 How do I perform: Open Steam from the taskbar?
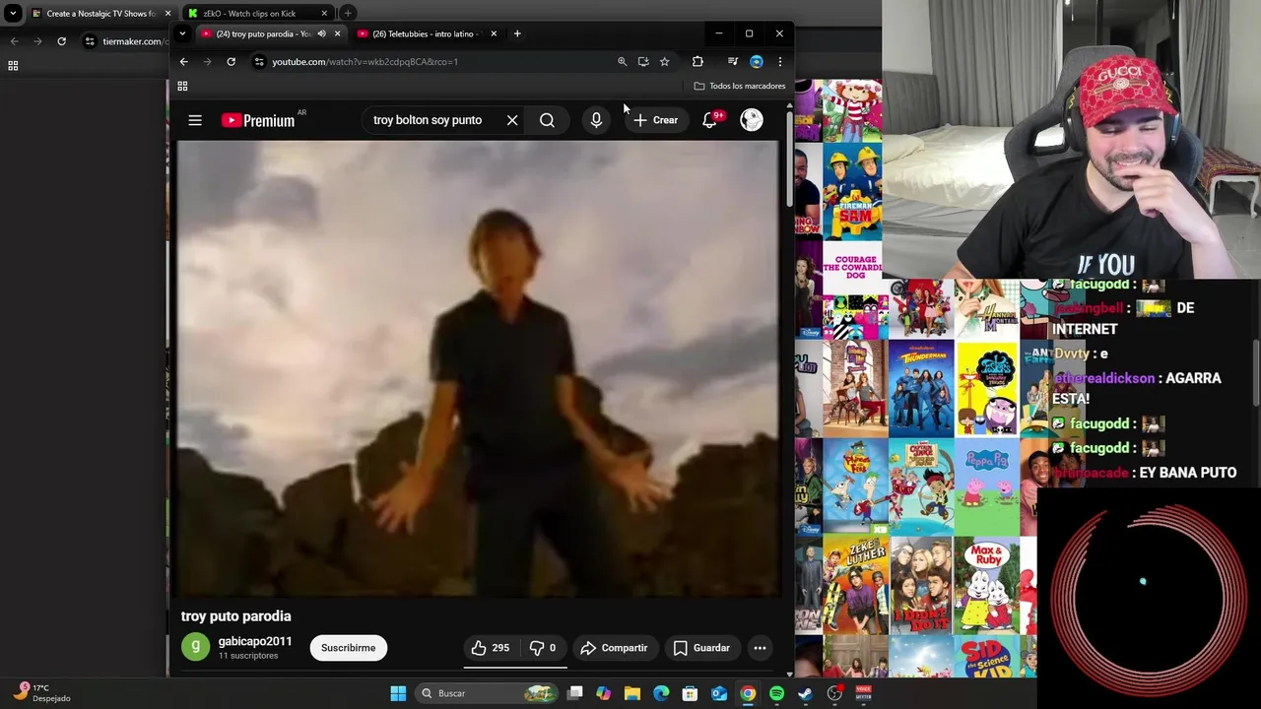[x=805, y=693]
